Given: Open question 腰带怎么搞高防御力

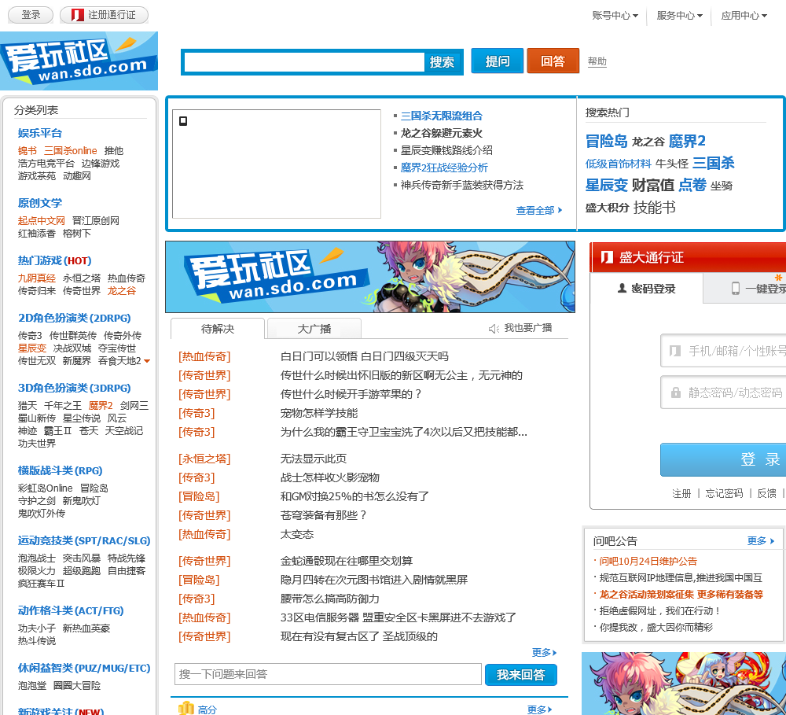Looking at the screenshot, I should 329,599.
